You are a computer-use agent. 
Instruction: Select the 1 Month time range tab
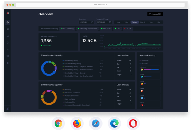(143, 22)
